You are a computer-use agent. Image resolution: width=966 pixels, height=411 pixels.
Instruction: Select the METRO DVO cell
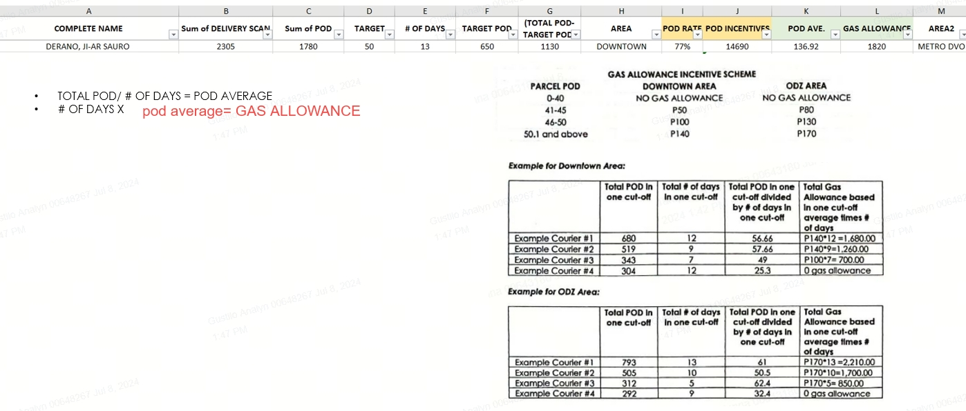(x=940, y=46)
